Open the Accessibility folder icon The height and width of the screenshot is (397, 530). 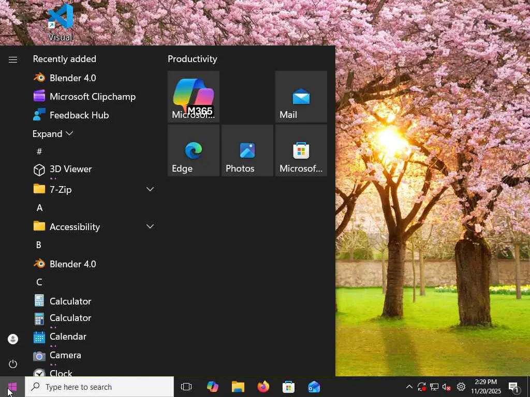(x=39, y=226)
